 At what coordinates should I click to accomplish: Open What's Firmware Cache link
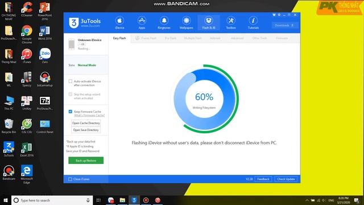[89, 115]
